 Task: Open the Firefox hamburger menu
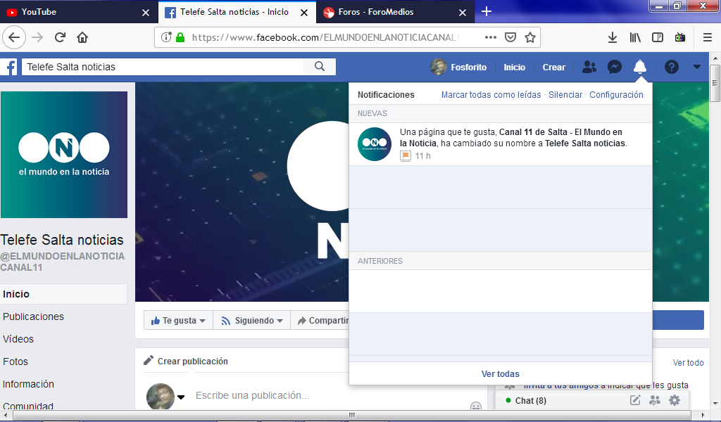pos(708,37)
